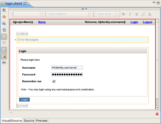The width and height of the screenshot is (161, 124).
Task: Click the Home link in the page header
Action: 42,22
